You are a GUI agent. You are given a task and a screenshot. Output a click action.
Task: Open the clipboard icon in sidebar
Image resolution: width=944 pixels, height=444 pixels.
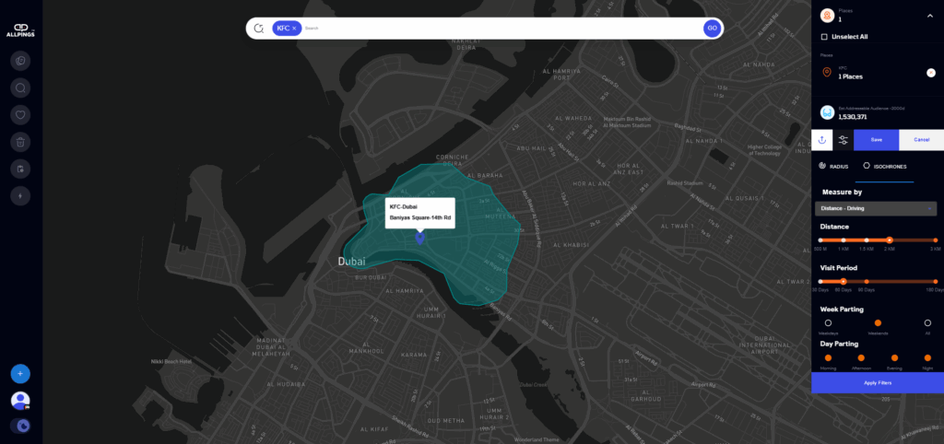[x=20, y=169]
